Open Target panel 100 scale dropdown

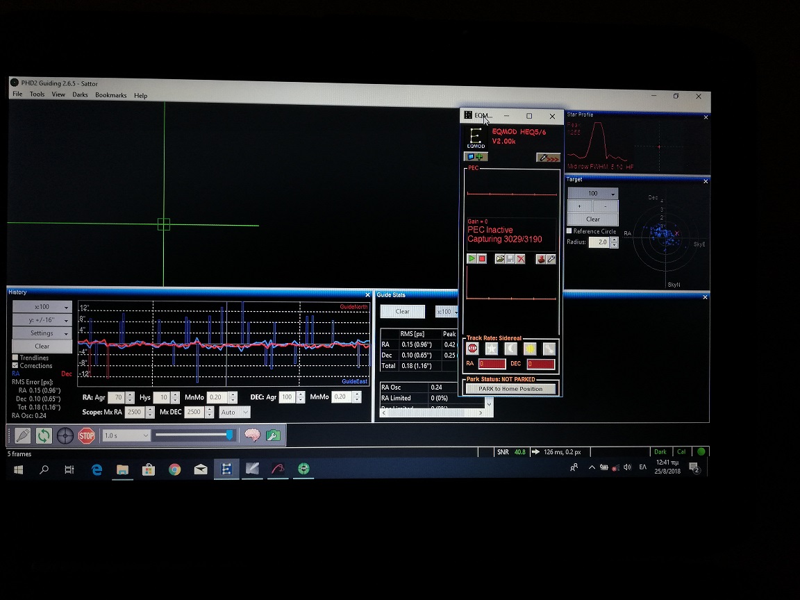[x=593, y=193]
